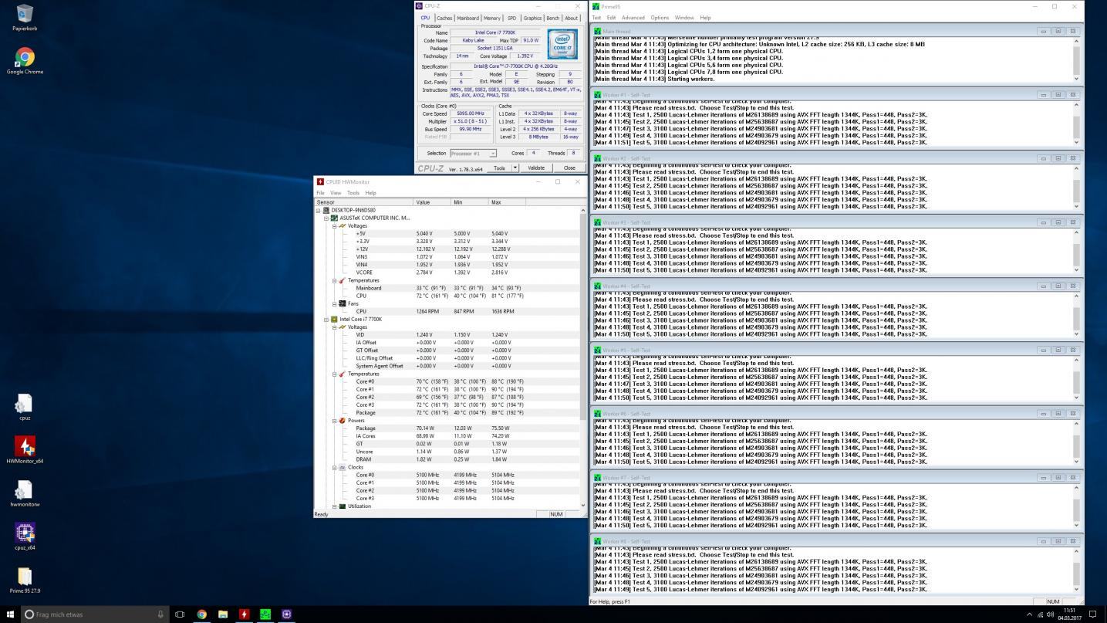Collapse the Clocks group in HWMonitor
1107x623 pixels.
pos(335,467)
